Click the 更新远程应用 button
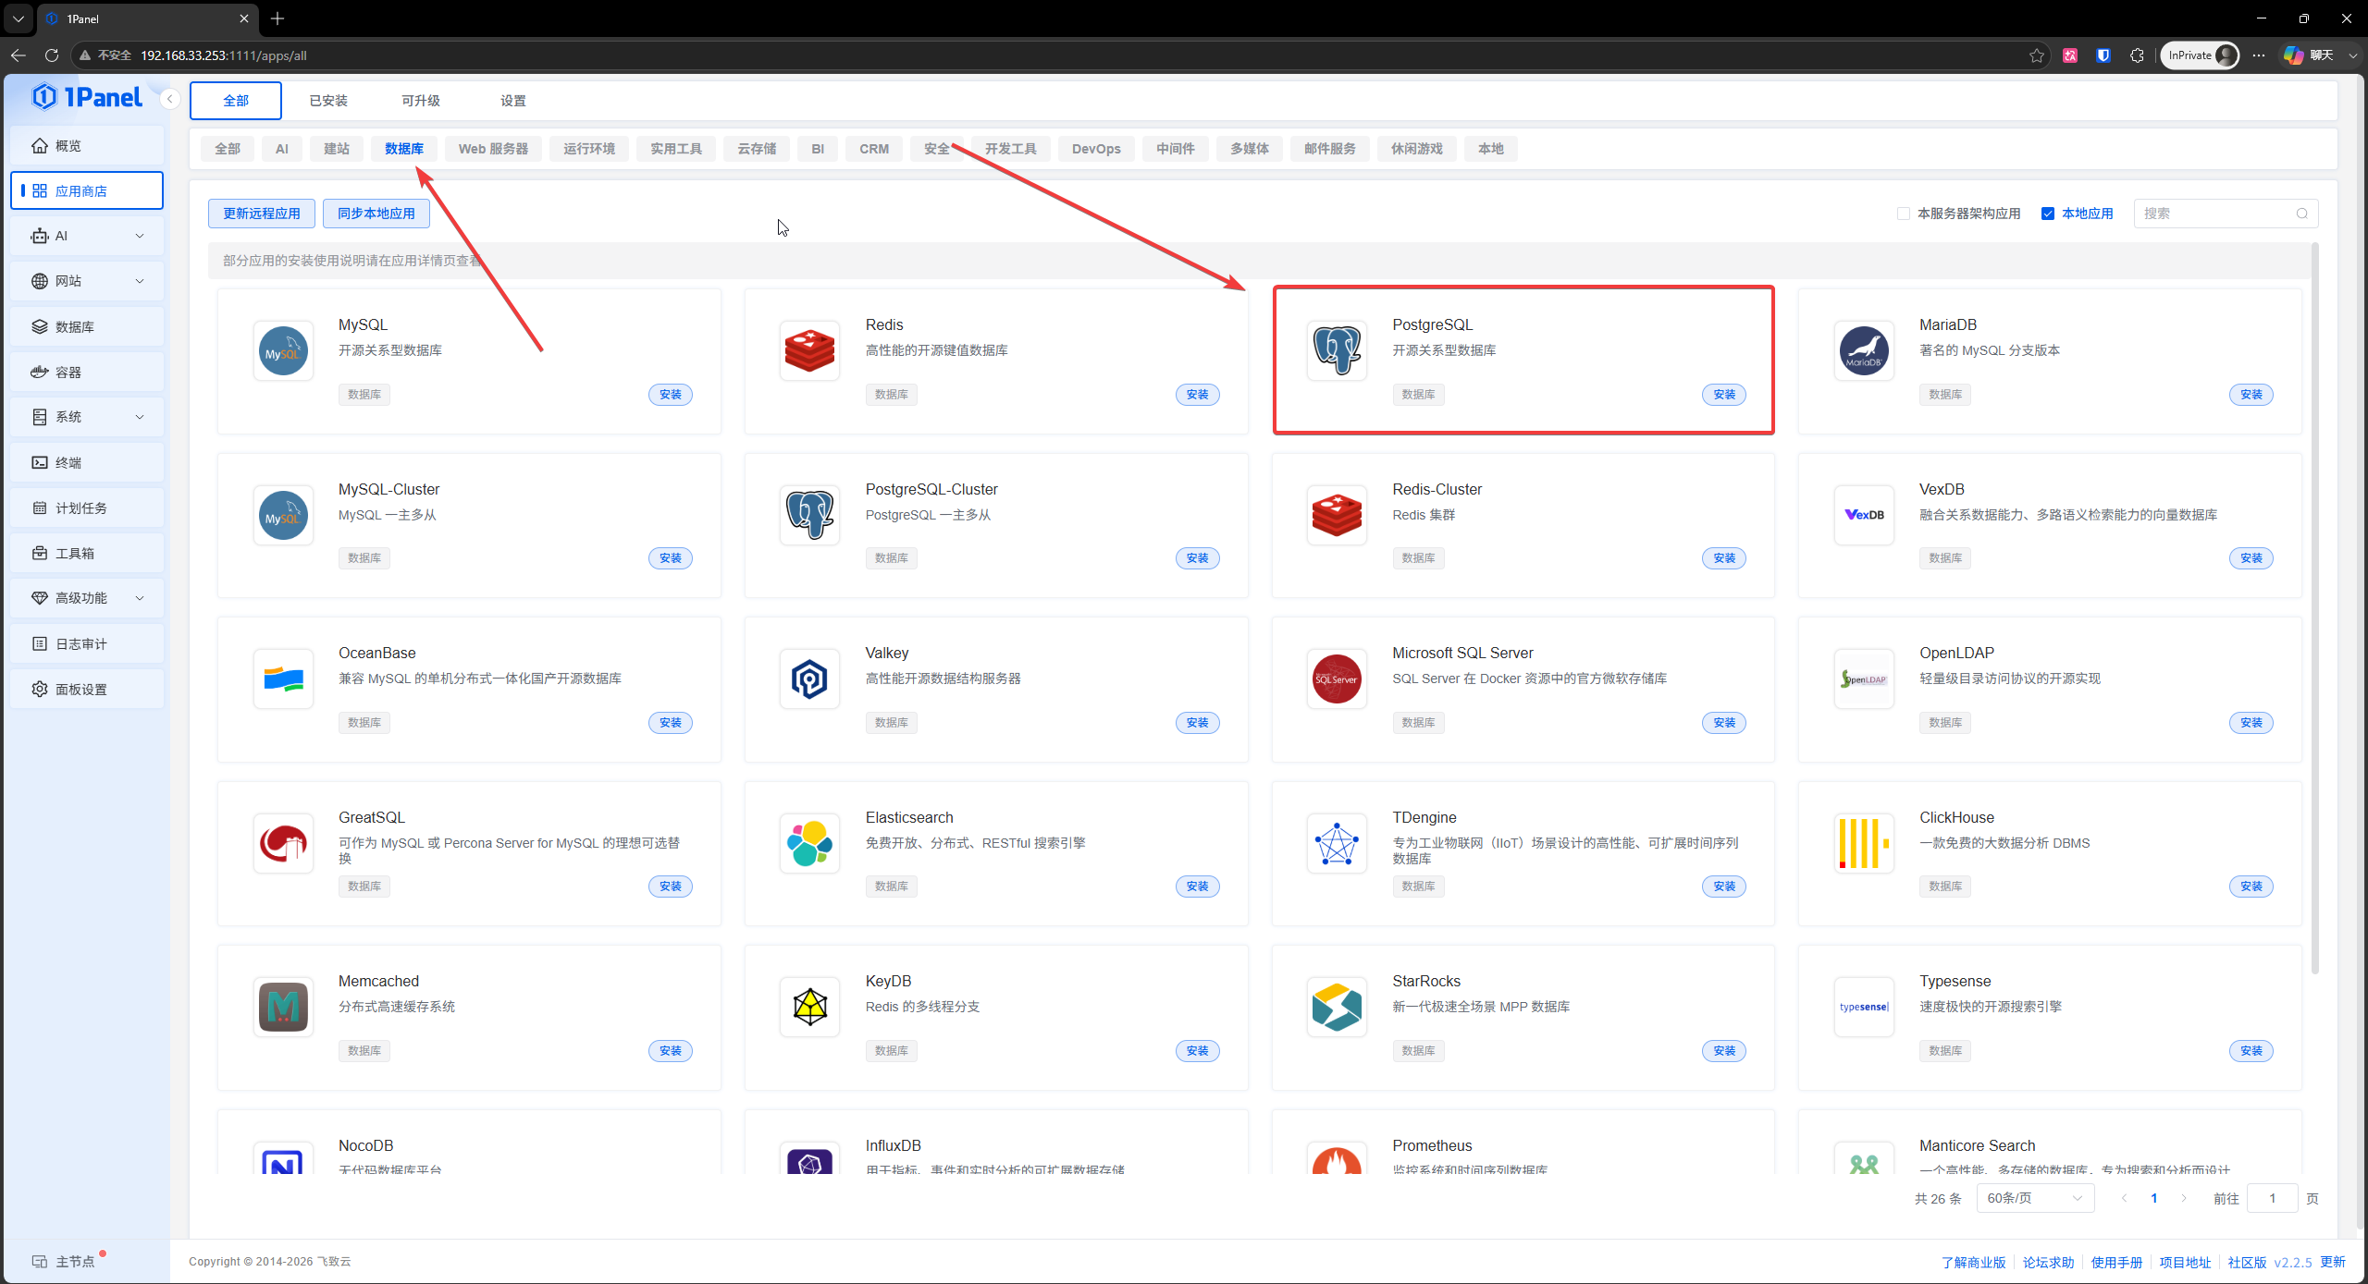The image size is (2368, 1284). (262, 214)
